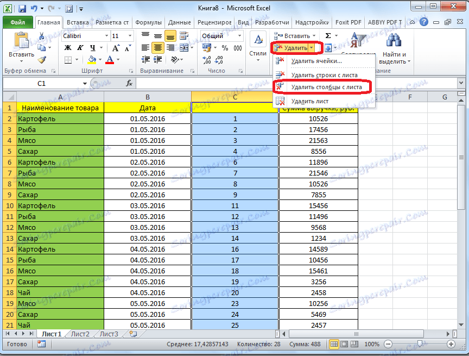Click the Format Painter brush icon
The width and height of the screenshot is (469, 356).
click(x=42, y=59)
